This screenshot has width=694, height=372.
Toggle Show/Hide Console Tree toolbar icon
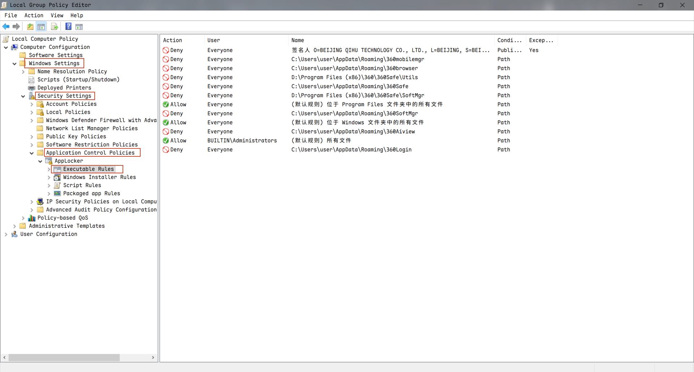pyautogui.click(x=41, y=26)
